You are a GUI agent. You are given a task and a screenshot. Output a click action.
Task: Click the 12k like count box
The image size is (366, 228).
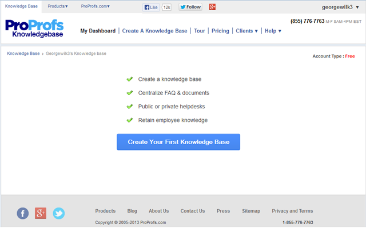point(167,7)
